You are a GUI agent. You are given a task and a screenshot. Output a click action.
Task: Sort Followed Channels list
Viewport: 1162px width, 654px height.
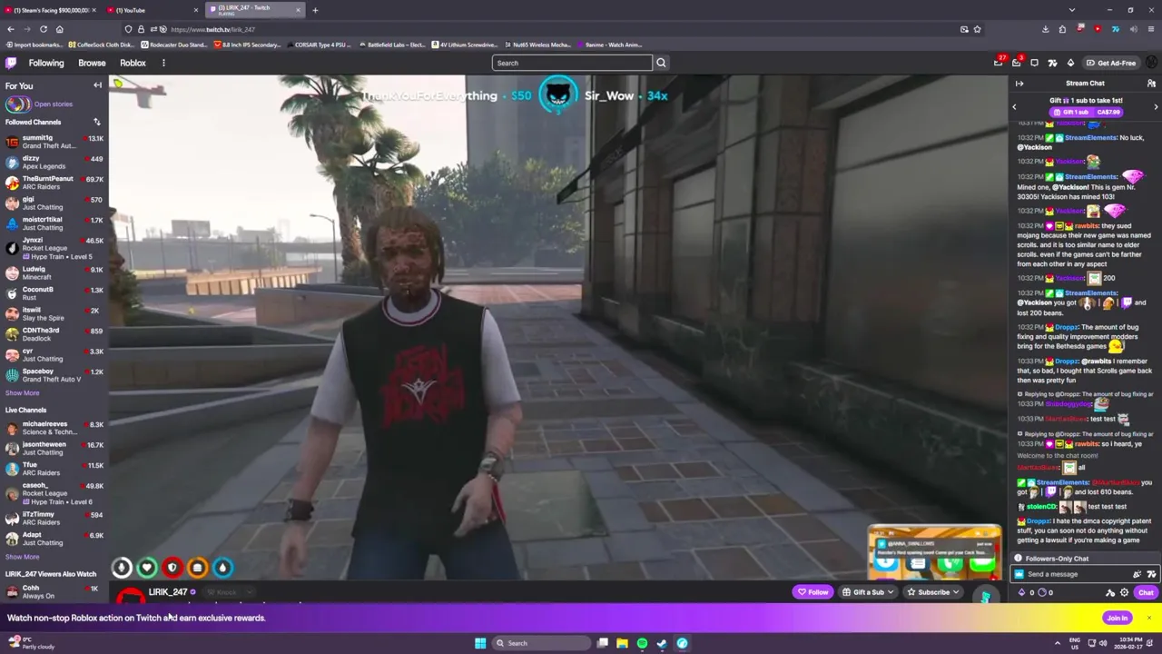point(96,122)
